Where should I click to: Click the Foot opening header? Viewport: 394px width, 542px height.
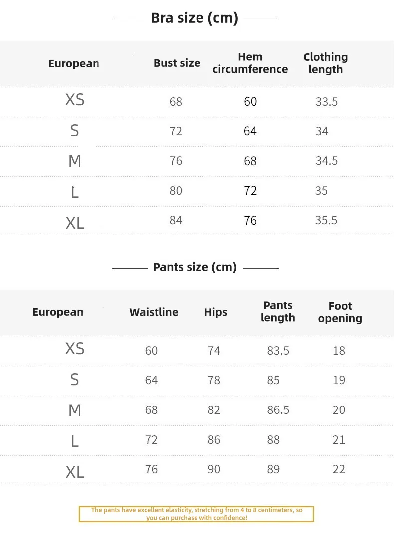click(x=340, y=312)
